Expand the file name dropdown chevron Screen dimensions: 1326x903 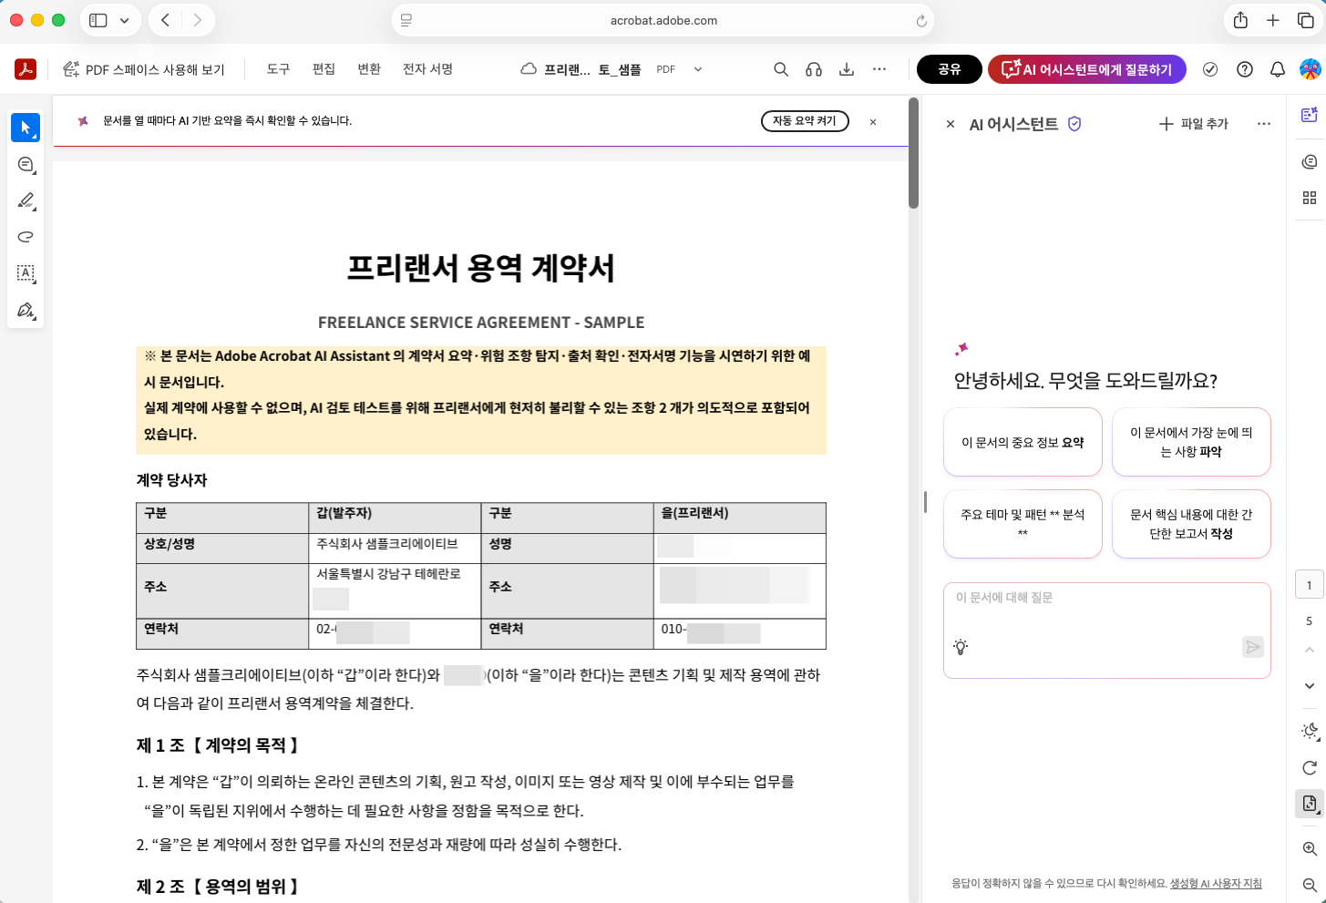[x=698, y=69]
